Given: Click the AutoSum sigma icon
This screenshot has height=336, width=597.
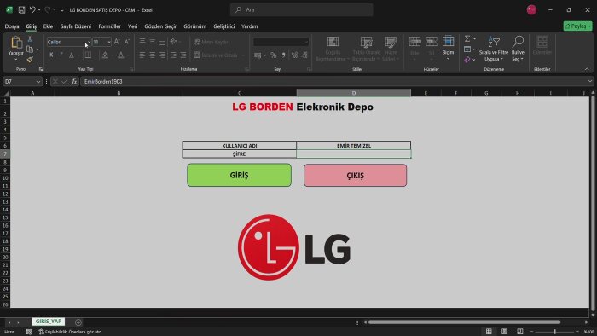Looking at the screenshot, I should [467, 39].
